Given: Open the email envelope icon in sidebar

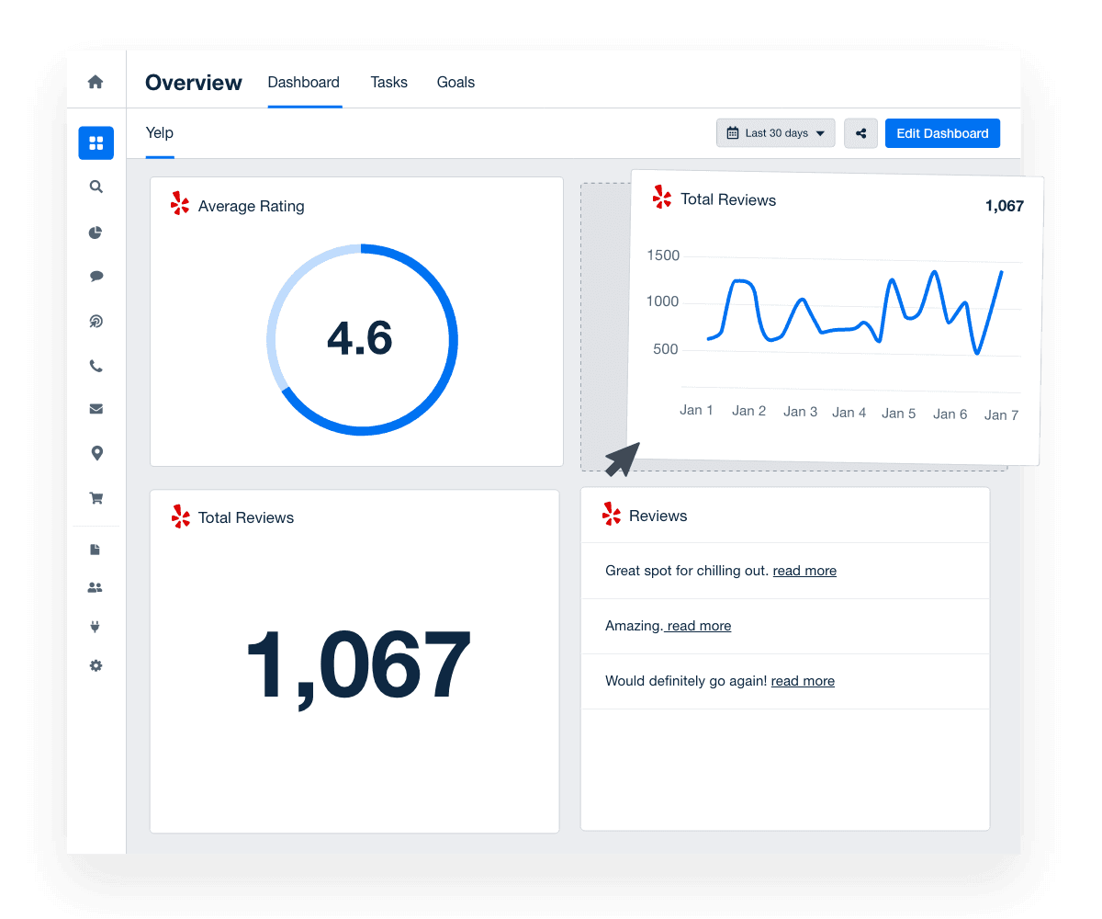Looking at the screenshot, I should click(96, 408).
